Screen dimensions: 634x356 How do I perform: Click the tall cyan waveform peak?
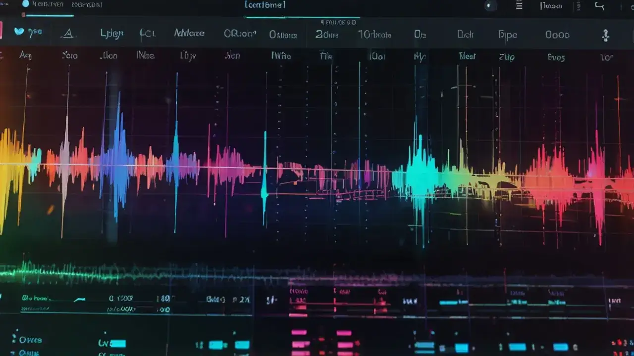(264, 173)
